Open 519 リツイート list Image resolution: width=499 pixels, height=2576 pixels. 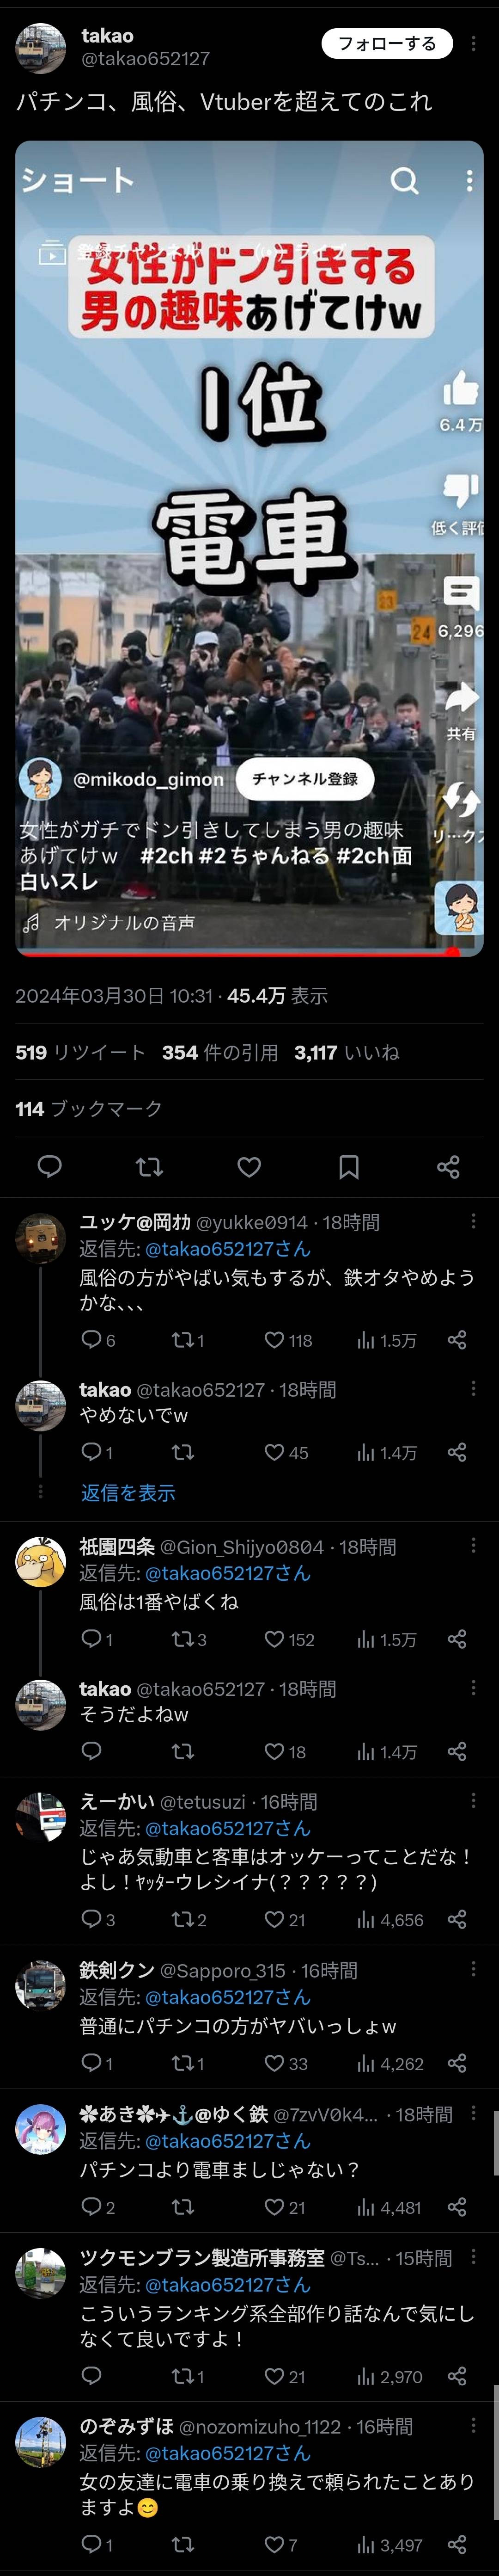pos(81,1052)
